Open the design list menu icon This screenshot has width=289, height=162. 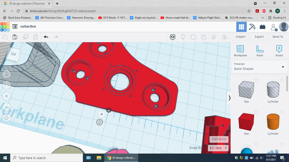[x=15, y=27]
